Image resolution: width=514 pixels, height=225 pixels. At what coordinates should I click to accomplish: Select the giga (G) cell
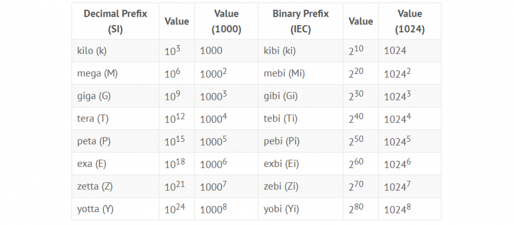click(116, 96)
